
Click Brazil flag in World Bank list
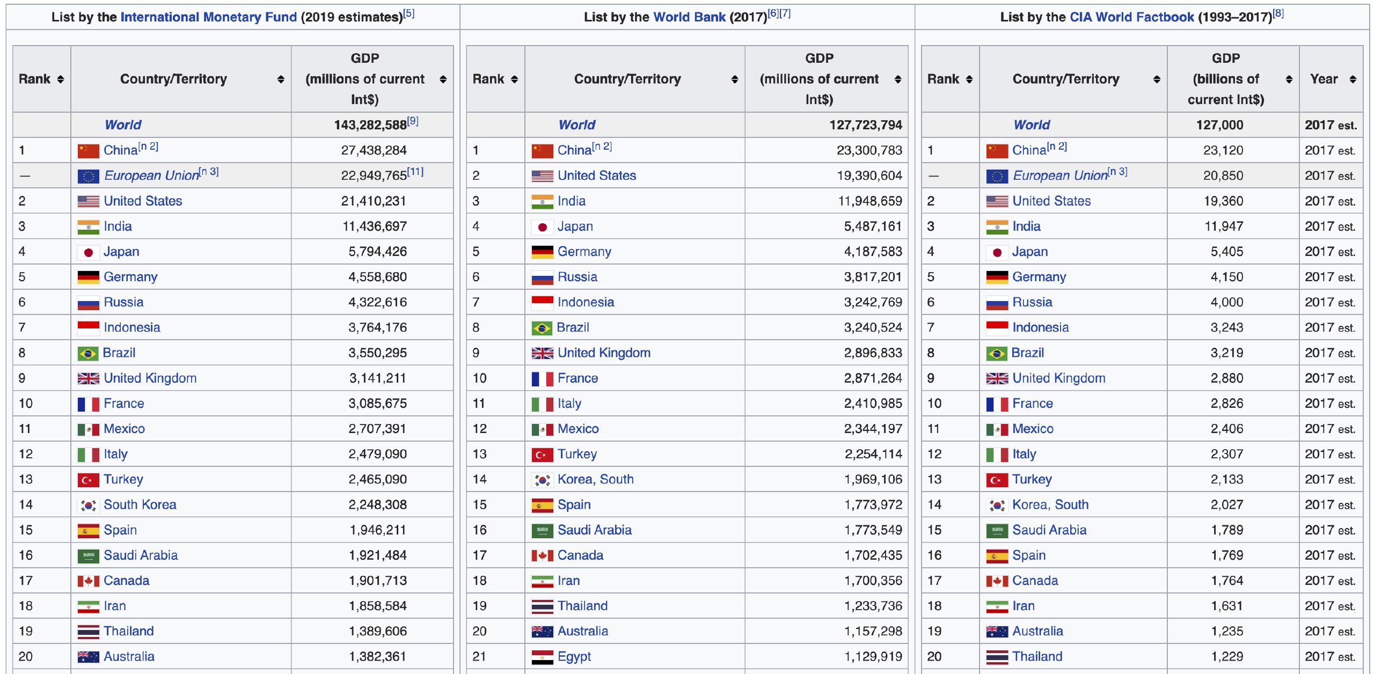click(542, 328)
